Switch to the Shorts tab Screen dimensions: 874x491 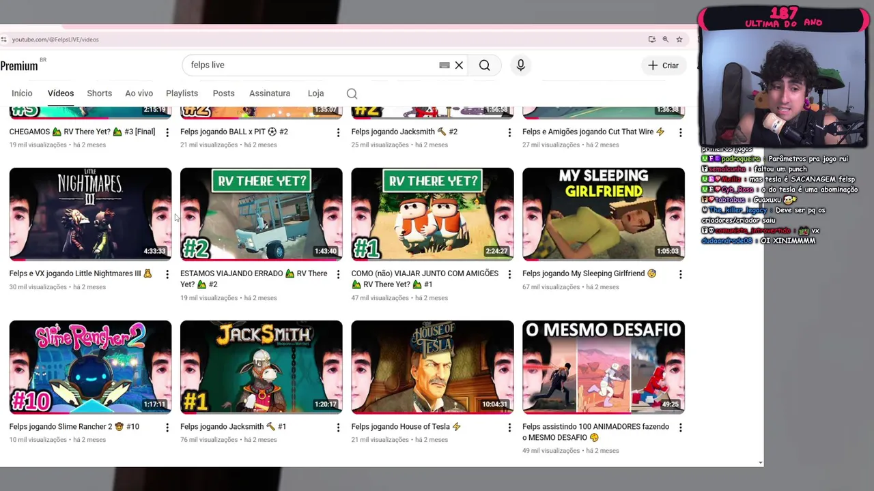(x=99, y=93)
